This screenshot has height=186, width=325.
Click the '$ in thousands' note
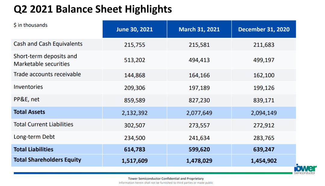tap(30, 25)
